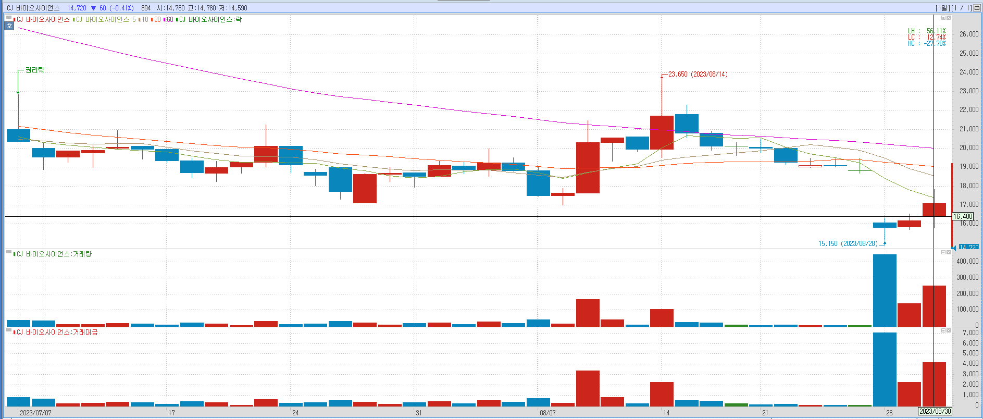Screen dimensions: 983x419
Task: Close the 거래량 volume panel
Action: (x=949, y=252)
